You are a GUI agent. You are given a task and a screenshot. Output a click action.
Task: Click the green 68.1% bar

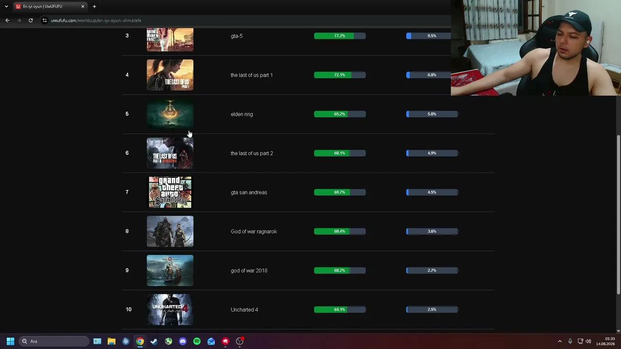pyautogui.click(x=340, y=153)
